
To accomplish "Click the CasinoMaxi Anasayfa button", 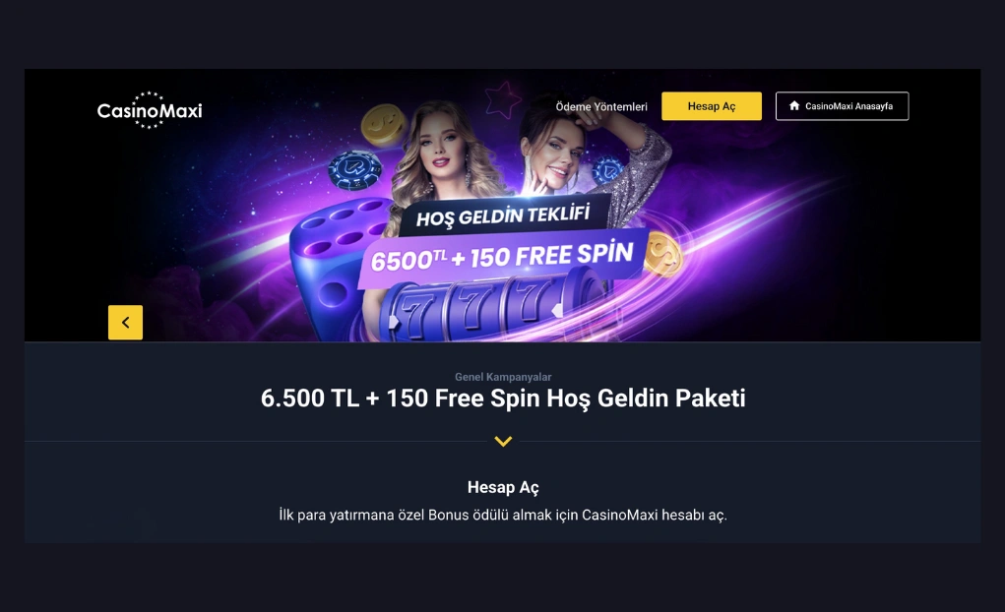I will pyautogui.click(x=843, y=105).
